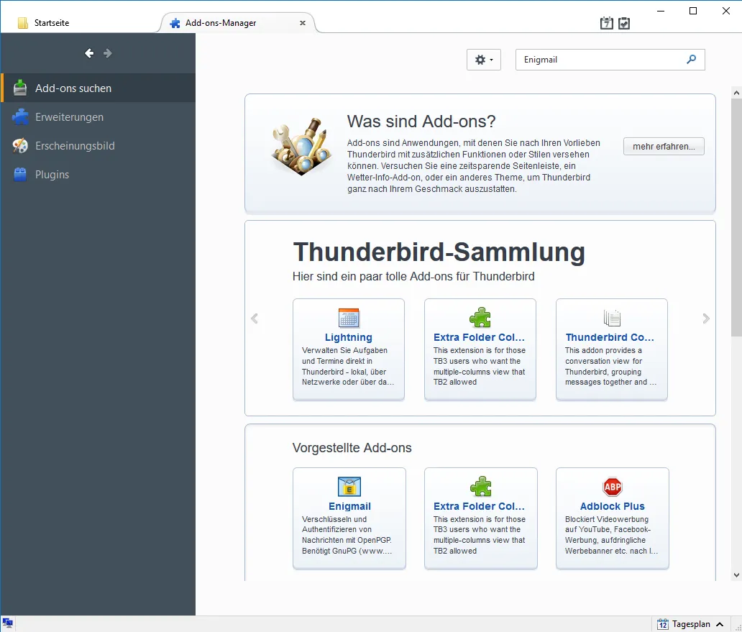Click the Tagesplan status bar label
Image resolution: width=742 pixels, height=632 pixels.
click(x=691, y=624)
